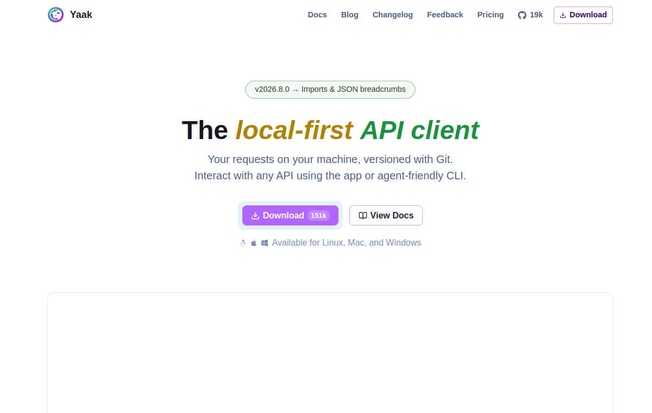Open the Changelog link

pos(393,15)
